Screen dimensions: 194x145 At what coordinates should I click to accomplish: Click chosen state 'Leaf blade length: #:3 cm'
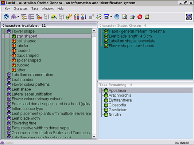click(x=128, y=36)
